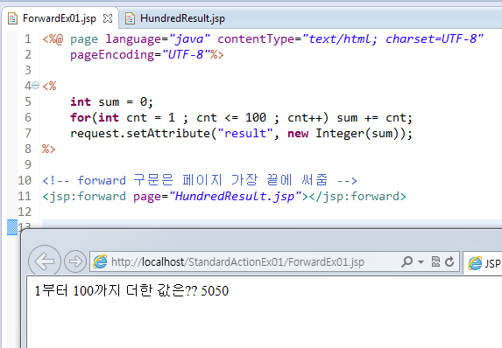Image resolution: width=502 pixels, height=348 pixels.
Task: Select the JSP browser tab
Action: click(483, 263)
